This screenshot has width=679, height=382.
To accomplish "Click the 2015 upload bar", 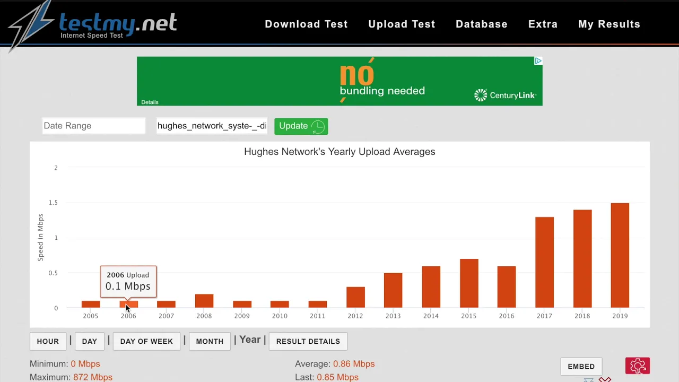I will [469, 283].
